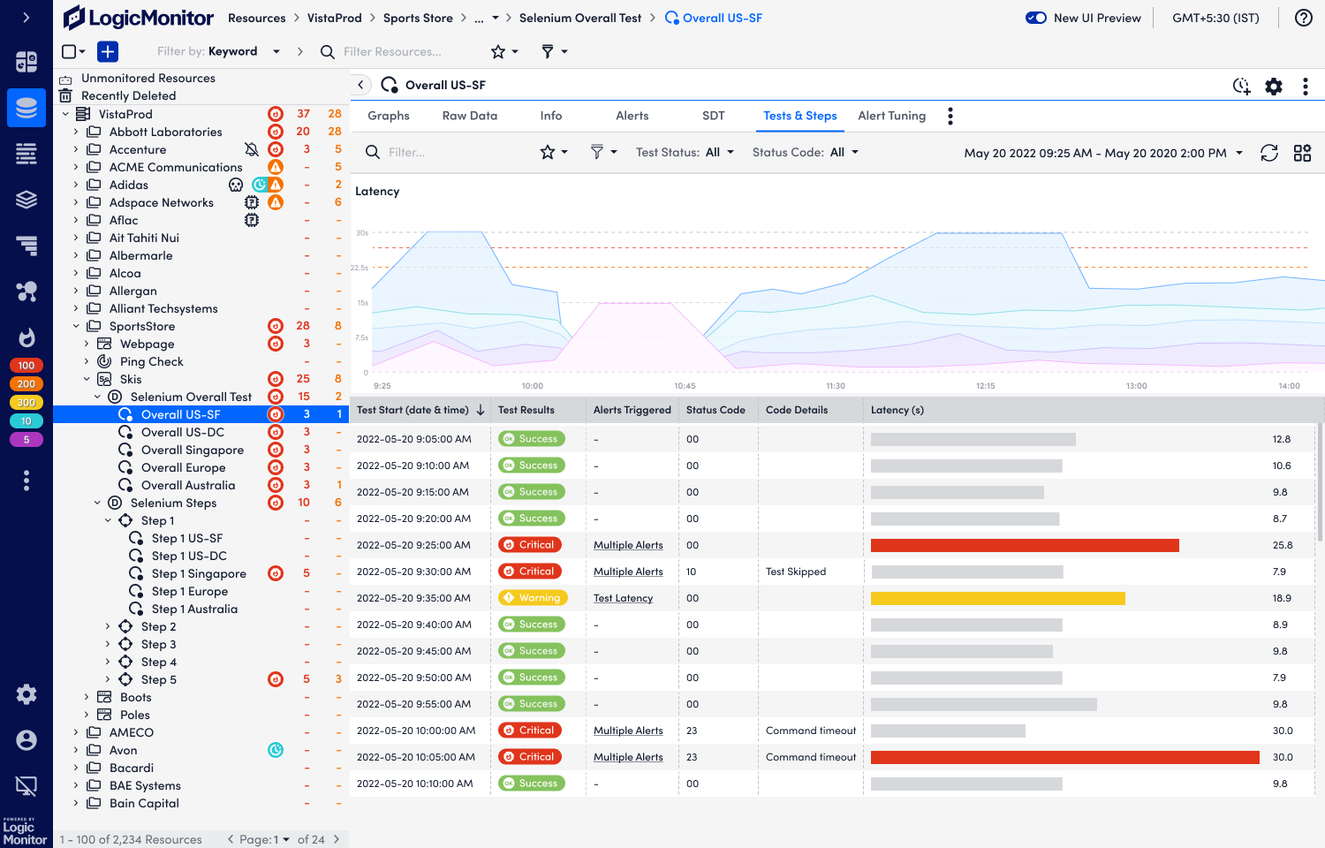Open the Filter by Keyword dropdown
The width and height of the screenshot is (1325, 848).
(218, 51)
